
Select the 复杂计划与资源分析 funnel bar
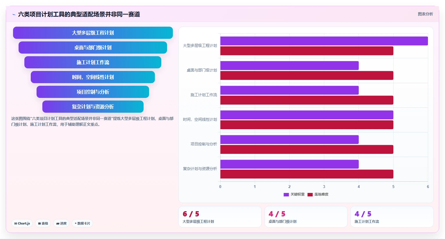click(x=93, y=107)
